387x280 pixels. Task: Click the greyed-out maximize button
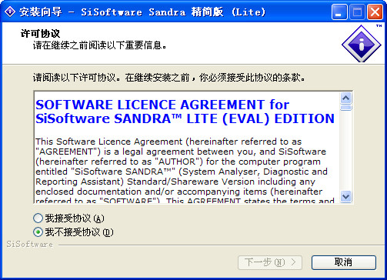tap(357, 12)
